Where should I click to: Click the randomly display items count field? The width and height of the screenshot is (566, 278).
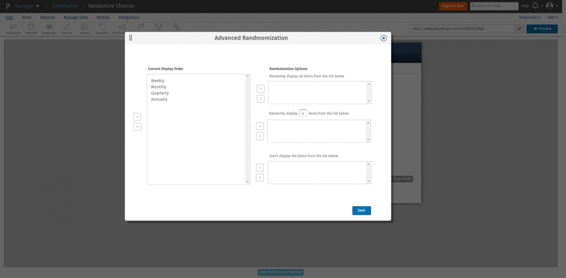[x=303, y=113]
